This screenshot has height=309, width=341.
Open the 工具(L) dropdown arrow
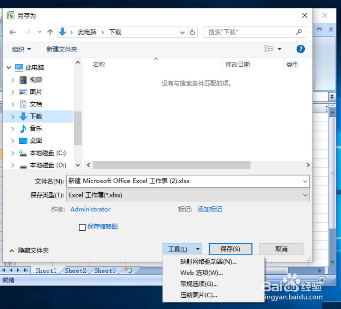[197, 249]
